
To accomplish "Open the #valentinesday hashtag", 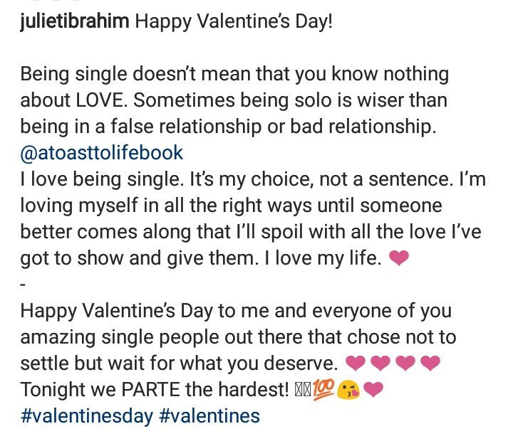I will [87, 416].
